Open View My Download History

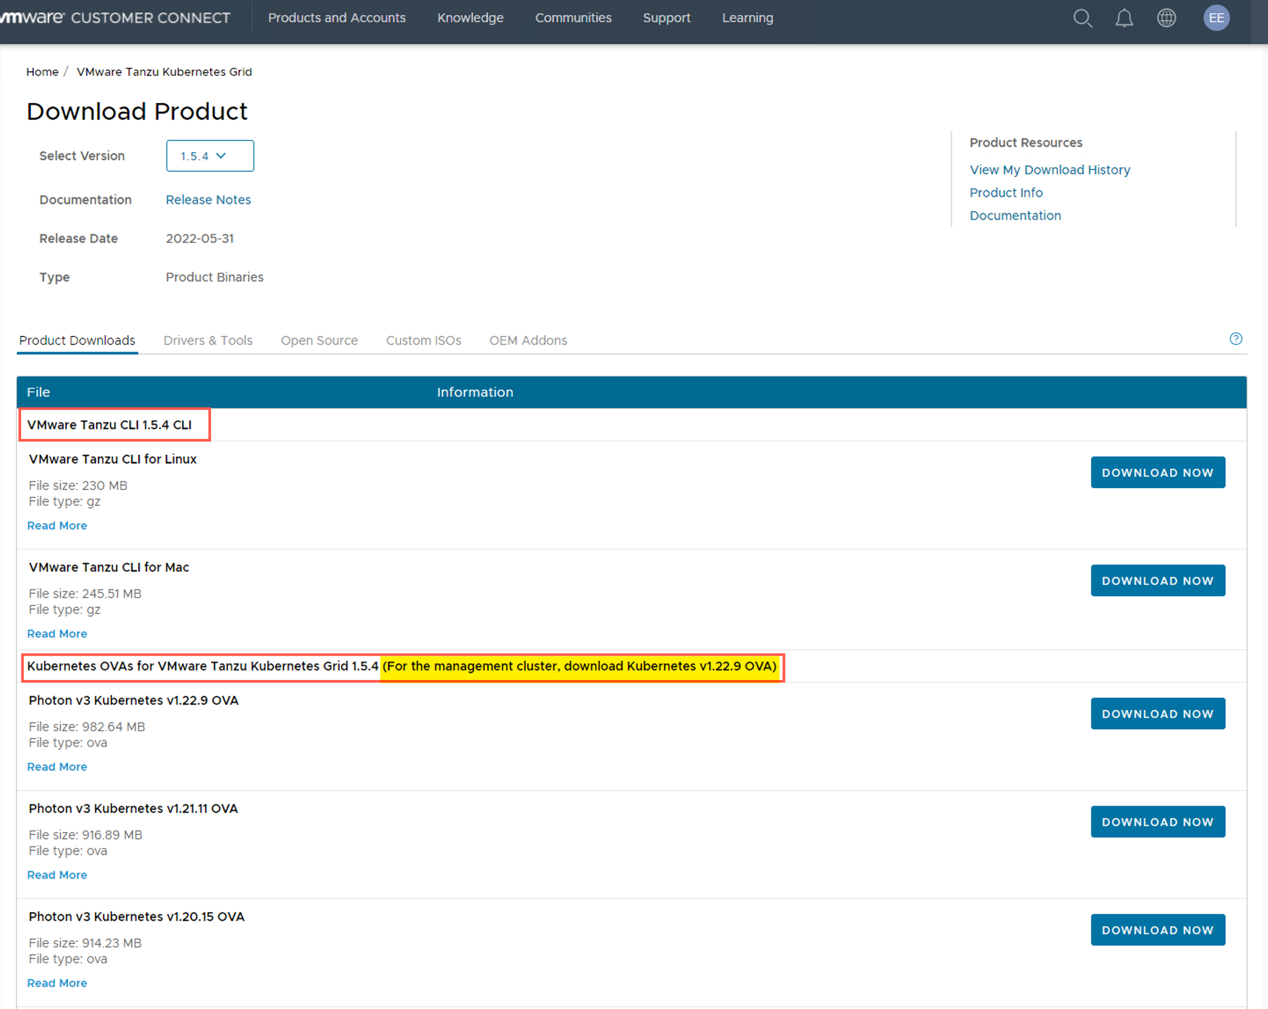[1050, 170]
